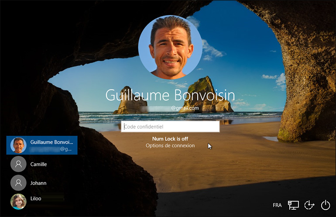Select Guillaume Bonvoisin name in user list
The height and width of the screenshot is (217, 336).
coord(51,142)
